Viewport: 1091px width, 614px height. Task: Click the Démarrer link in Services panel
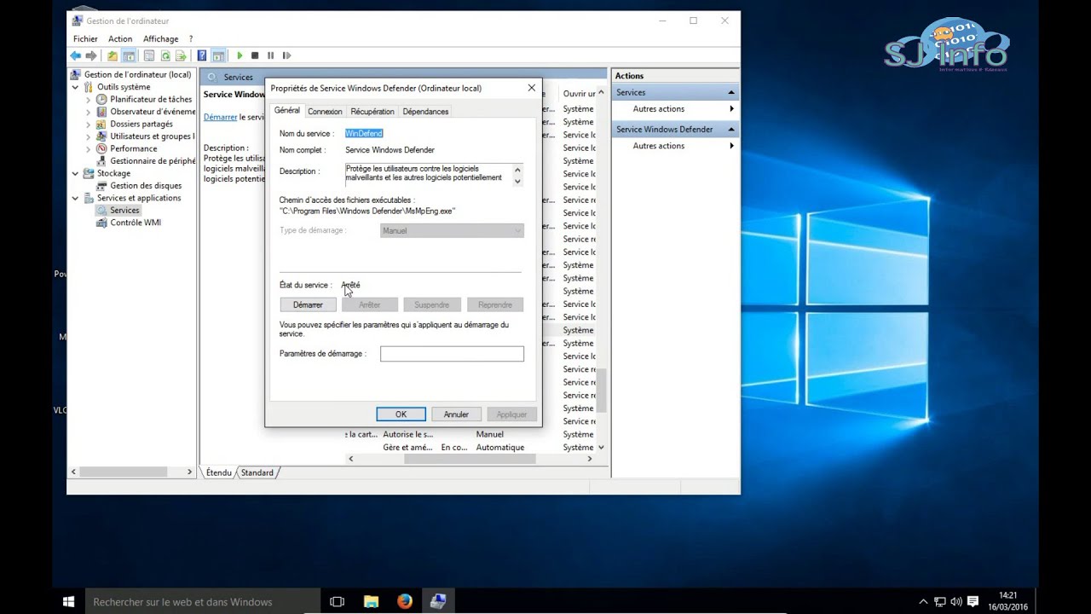[x=220, y=117]
